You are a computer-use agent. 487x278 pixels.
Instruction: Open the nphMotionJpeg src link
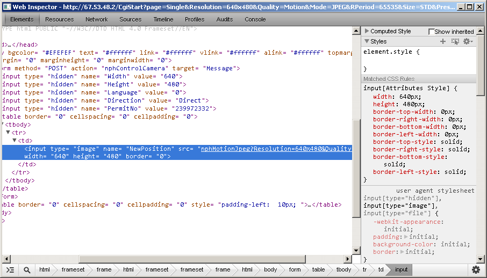coord(276,149)
